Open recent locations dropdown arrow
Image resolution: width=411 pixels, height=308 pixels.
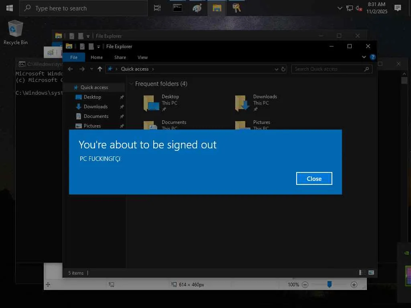point(92,69)
